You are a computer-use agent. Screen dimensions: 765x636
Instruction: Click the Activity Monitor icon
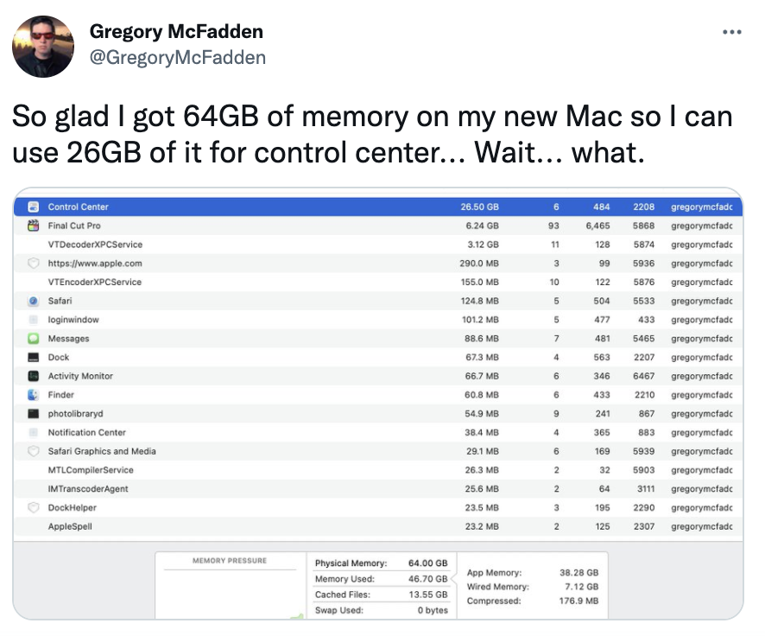(34, 377)
